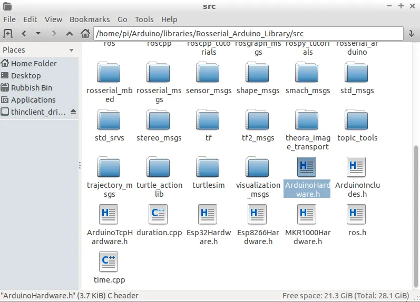Viewport: 420px width, 302px height.
Task: Select the Esp32Hardware.h file
Action: pyautogui.click(x=208, y=215)
